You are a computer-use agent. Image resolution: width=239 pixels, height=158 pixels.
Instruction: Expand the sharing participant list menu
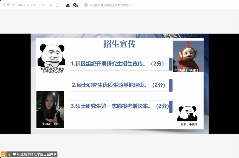pos(131,5)
